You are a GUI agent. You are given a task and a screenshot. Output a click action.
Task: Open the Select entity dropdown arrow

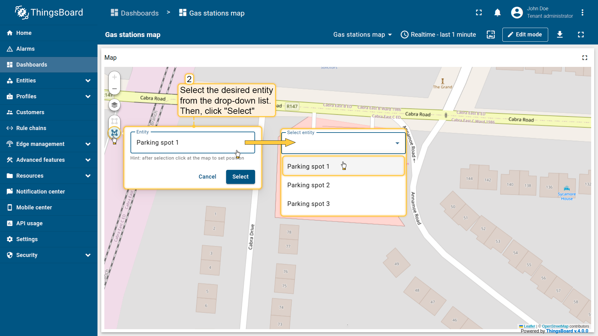click(397, 143)
